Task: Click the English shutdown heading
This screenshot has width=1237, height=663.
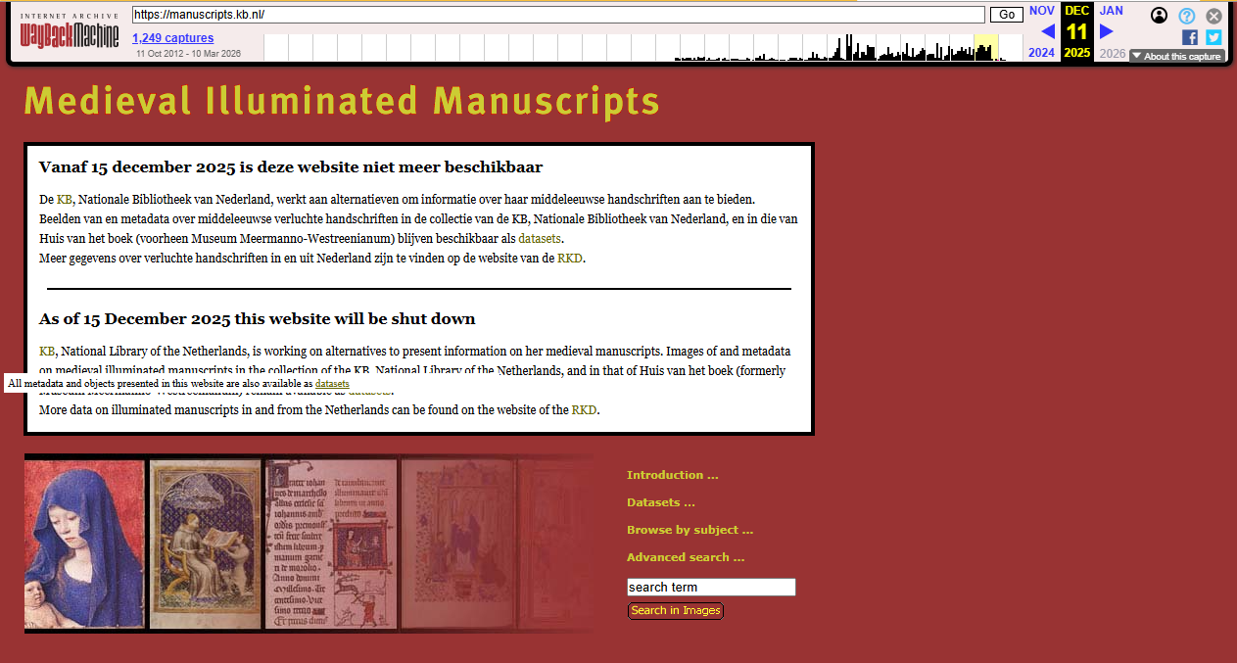Action: pyautogui.click(x=258, y=319)
